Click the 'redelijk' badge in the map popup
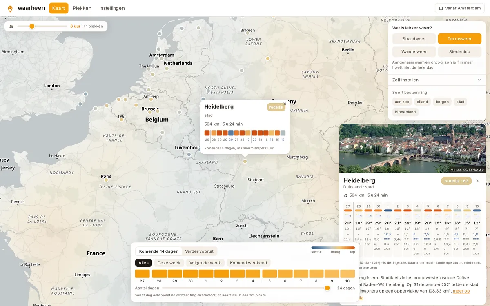This screenshot has height=306, width=490. [276, 107]
